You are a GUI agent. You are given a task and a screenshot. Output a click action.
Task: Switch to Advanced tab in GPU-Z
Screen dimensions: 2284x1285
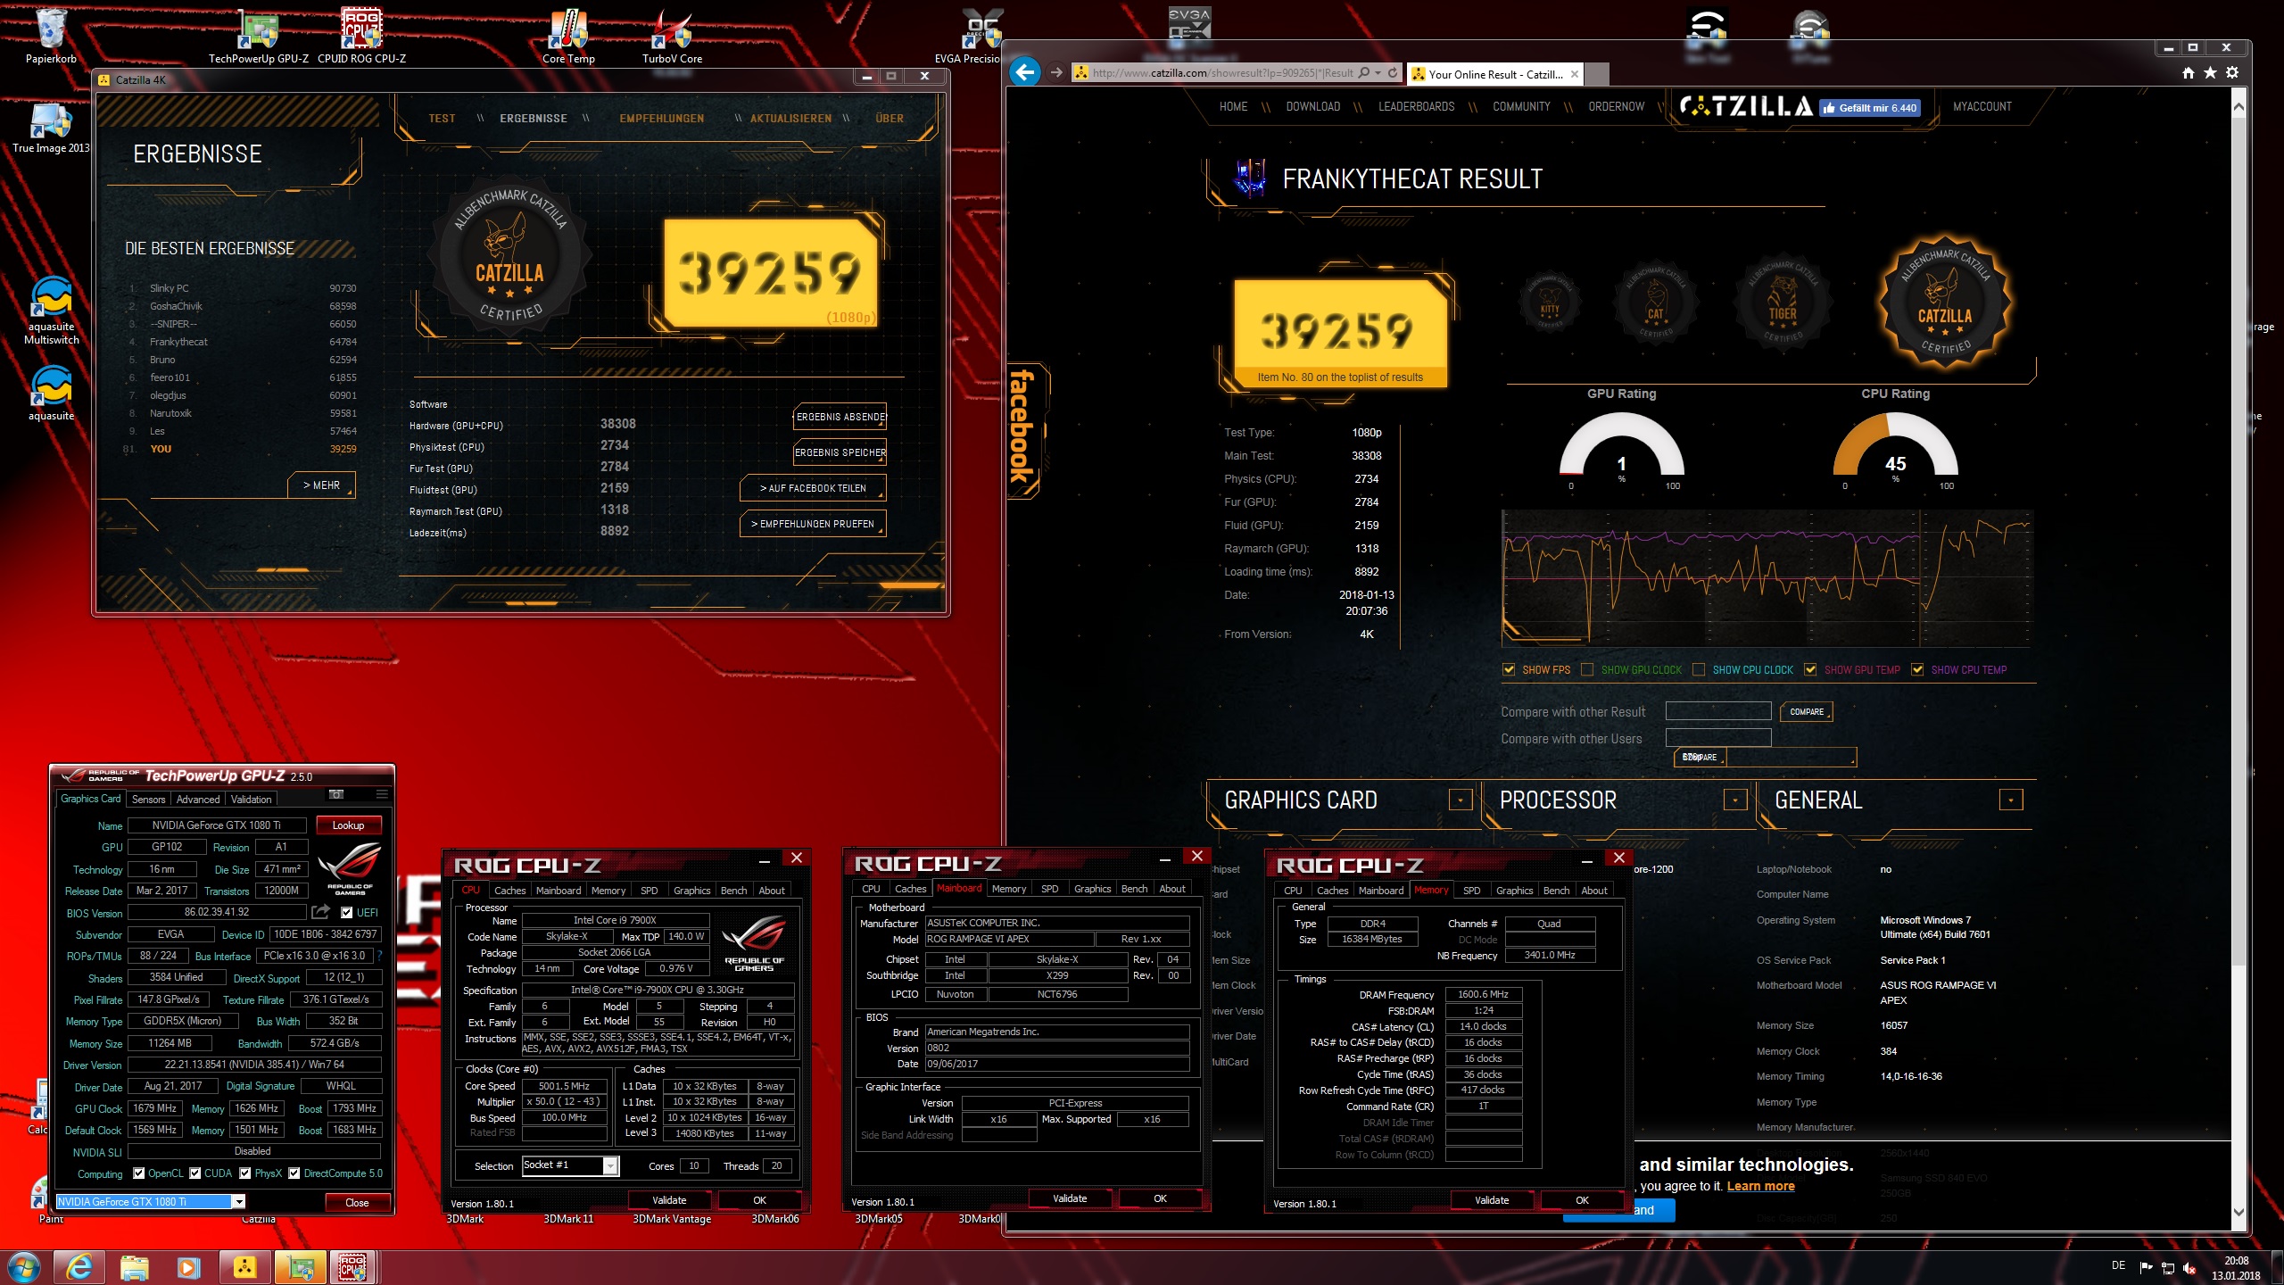coord(198,800)
